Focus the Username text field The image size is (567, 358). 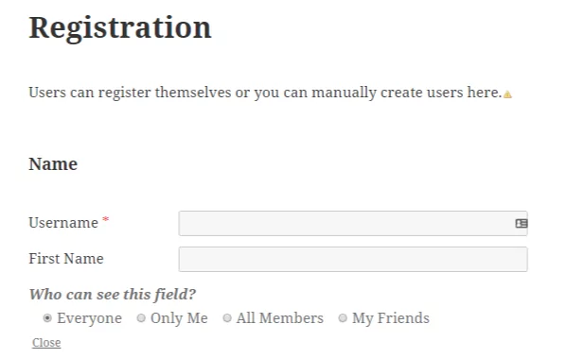(x=353, y=223)
